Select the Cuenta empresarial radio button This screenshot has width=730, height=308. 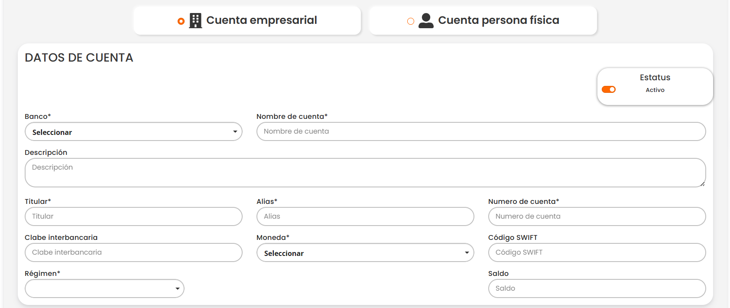181,21
